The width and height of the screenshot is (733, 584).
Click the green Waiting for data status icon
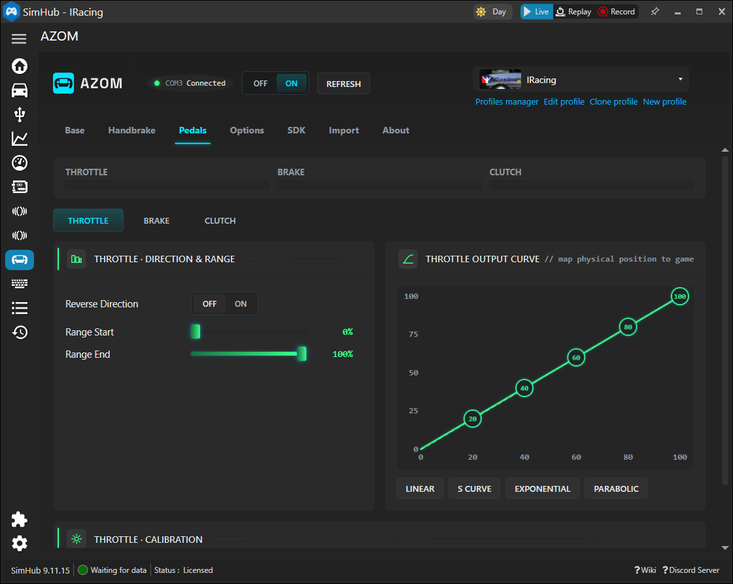(83, 570)
